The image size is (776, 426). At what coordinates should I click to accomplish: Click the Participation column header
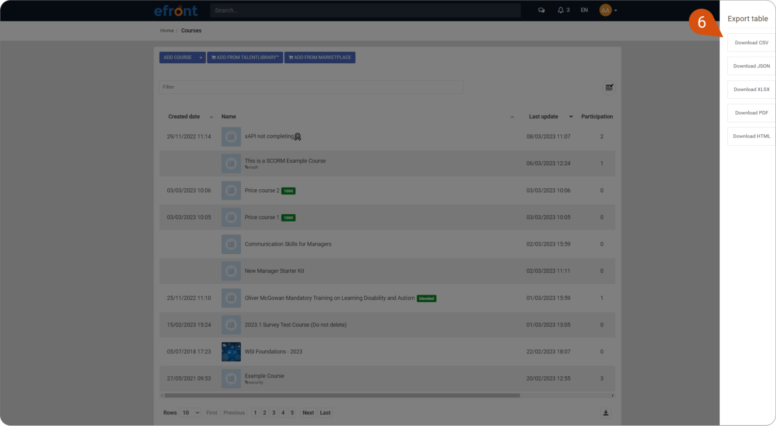[x=597, y=116]
